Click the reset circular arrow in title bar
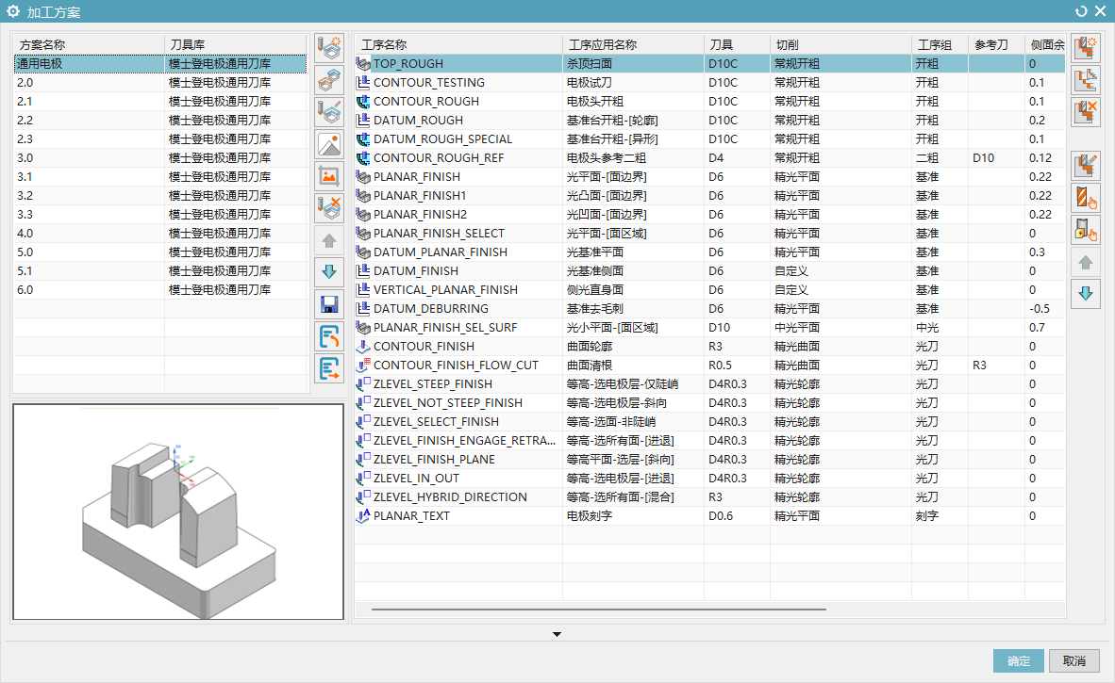Image resolution: width=1115 pixels, height=683 pixels. [x=1081, y=11]
